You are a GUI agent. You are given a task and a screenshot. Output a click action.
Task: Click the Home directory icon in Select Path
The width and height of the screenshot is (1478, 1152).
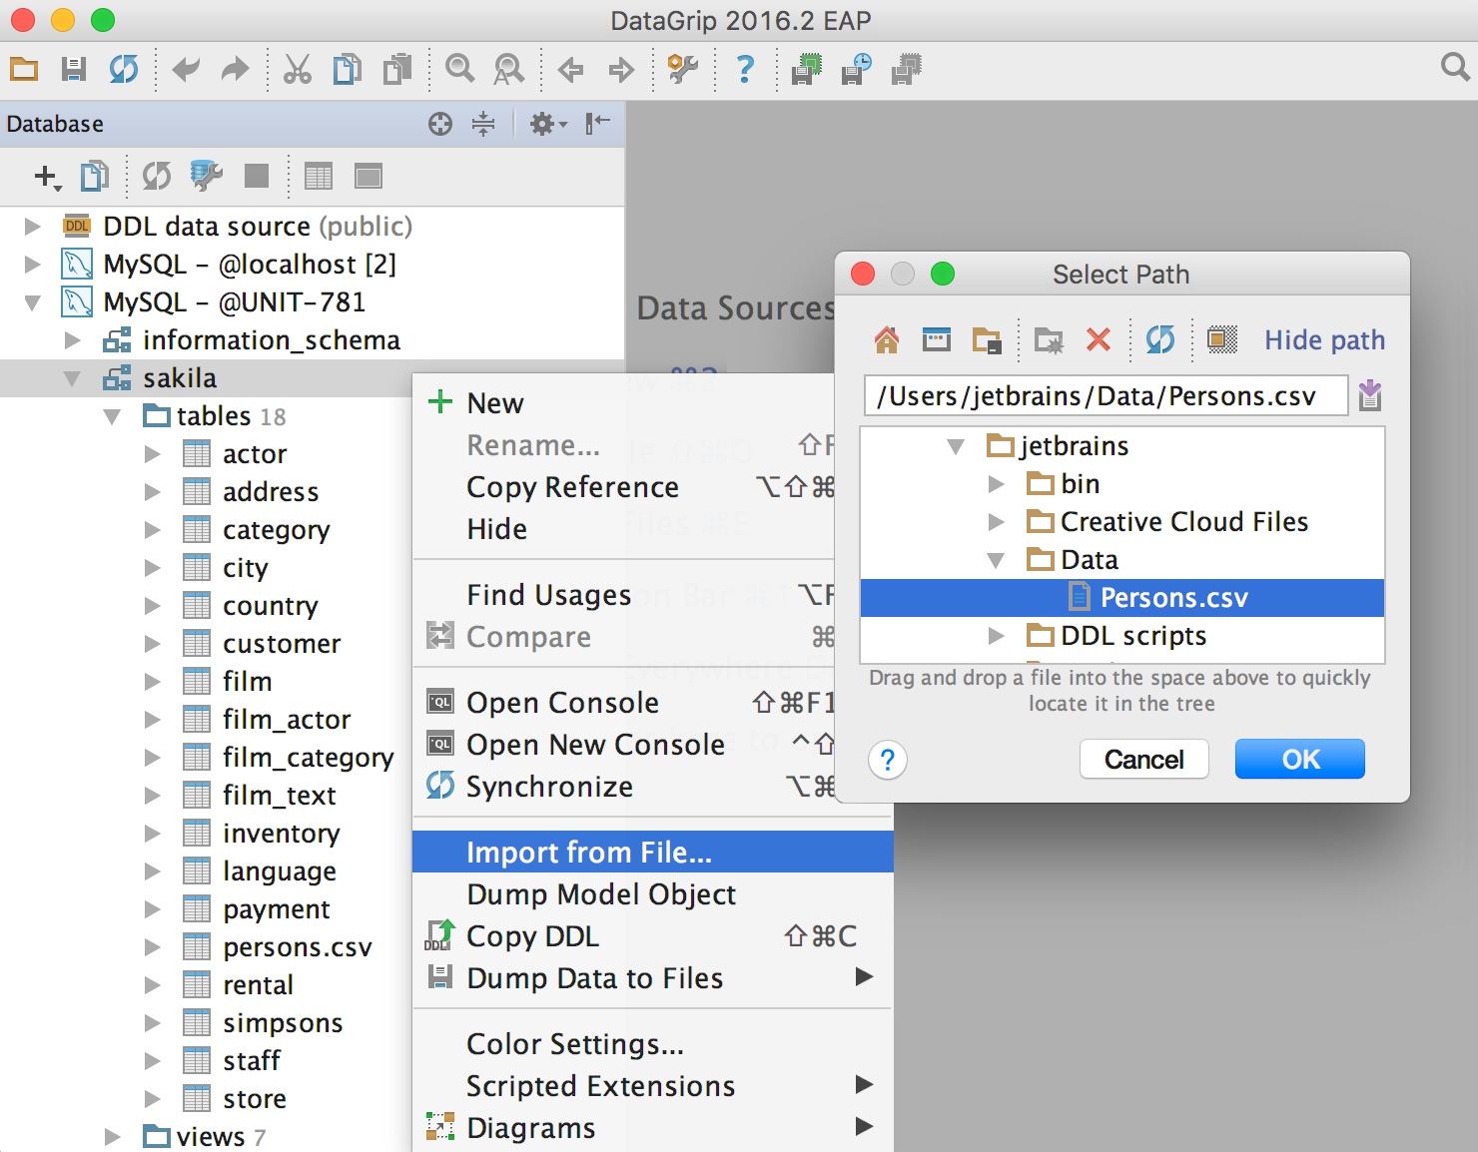[x=887, y=340]
